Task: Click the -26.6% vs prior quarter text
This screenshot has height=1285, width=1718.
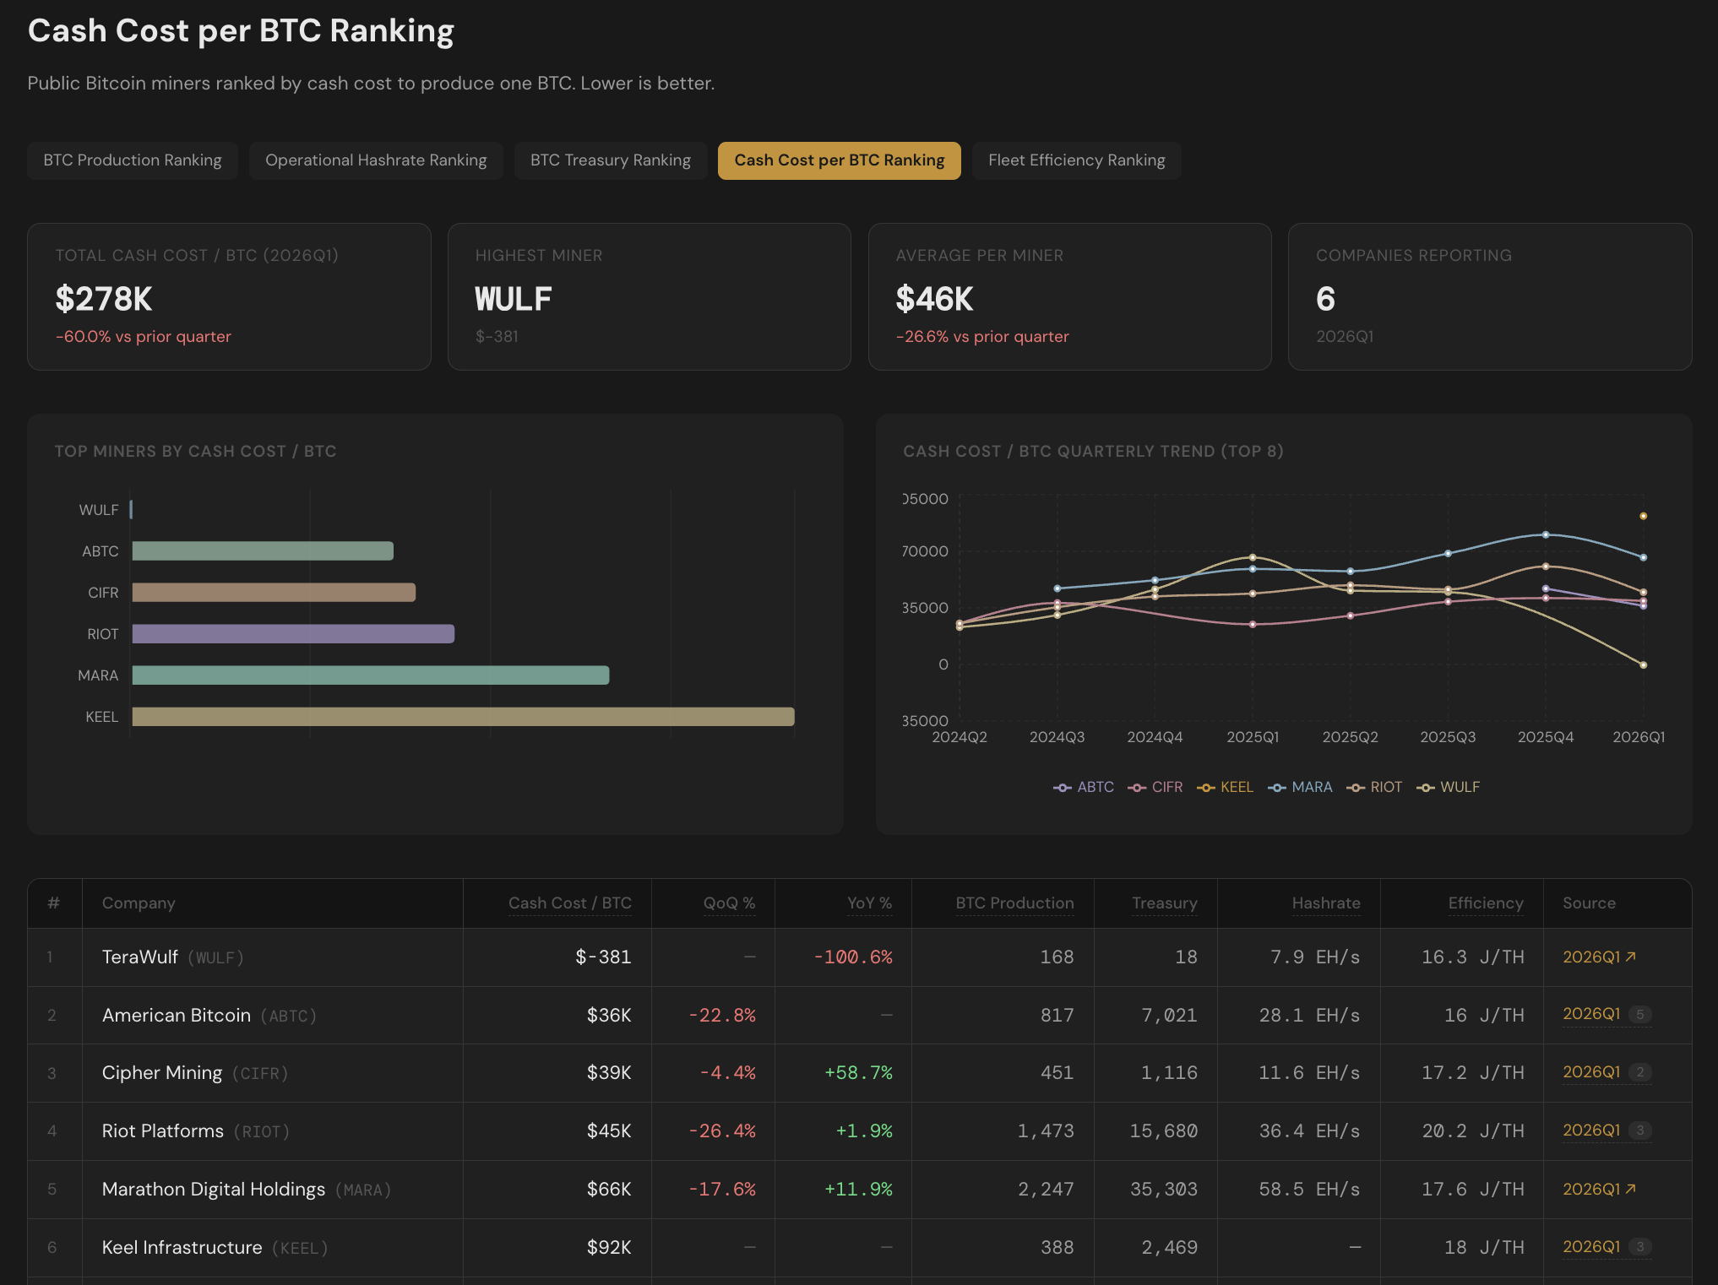Action: [982, 336]
